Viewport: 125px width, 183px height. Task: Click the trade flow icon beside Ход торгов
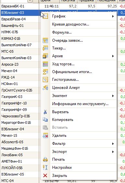pos(45,64)
